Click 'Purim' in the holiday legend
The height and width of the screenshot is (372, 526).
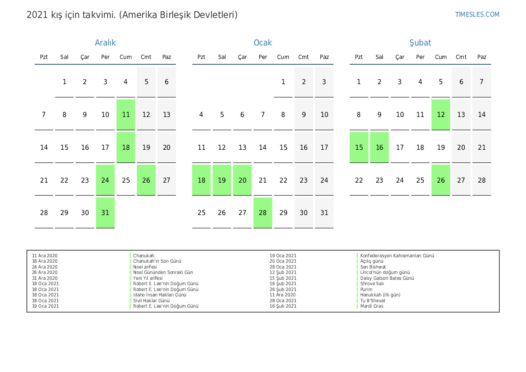coord(366,289)
